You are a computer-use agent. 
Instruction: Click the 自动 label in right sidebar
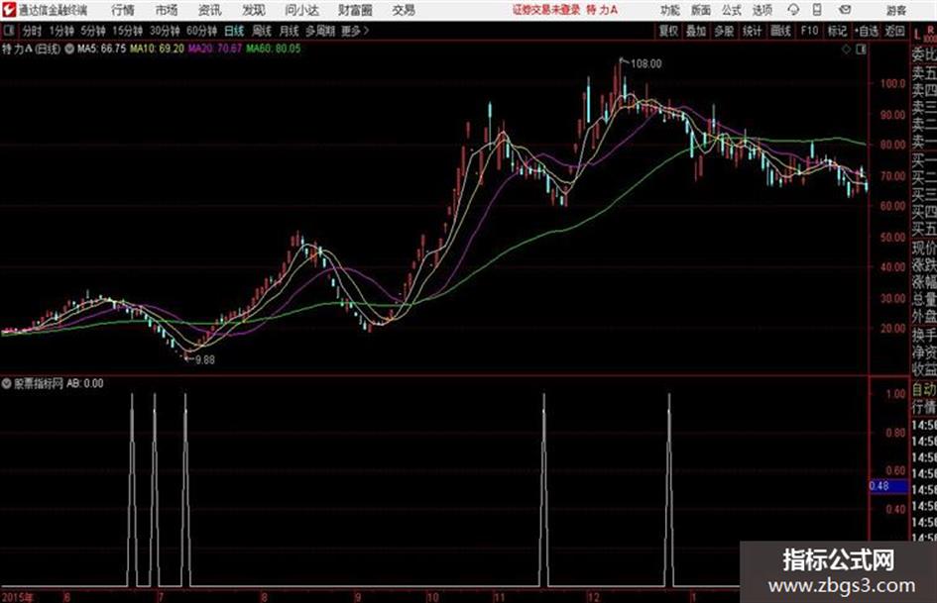coord(924,390)
